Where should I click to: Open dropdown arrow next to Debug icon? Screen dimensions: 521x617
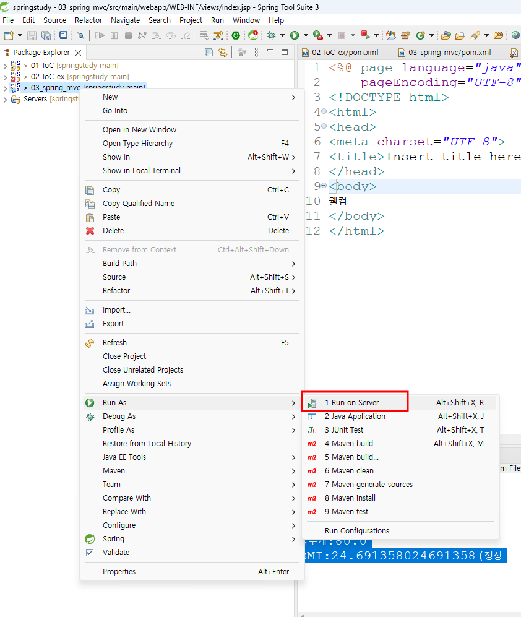click(x=282, y=35)
